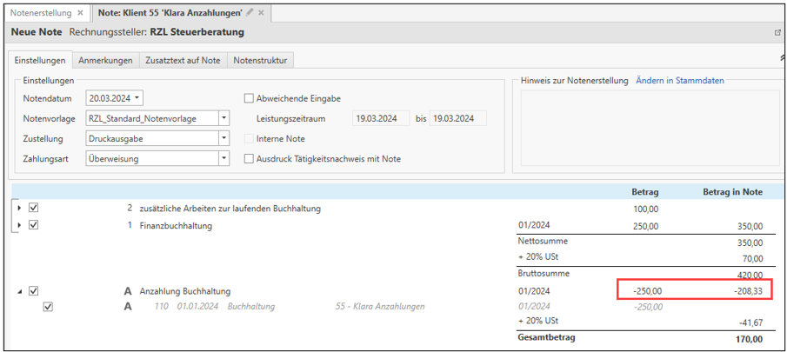The height and width of the screenshot is (352, 787).
Task: Close the Notenerstellung tab
Action: pyautogui.click(x=80, y=13)
